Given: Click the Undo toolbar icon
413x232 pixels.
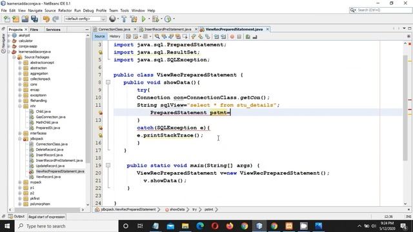Looking at the screenshot, I should coord(46,19).
